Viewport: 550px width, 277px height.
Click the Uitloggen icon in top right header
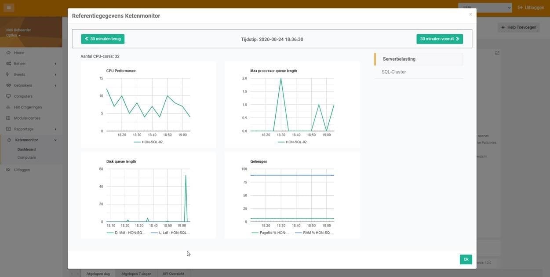521,7
